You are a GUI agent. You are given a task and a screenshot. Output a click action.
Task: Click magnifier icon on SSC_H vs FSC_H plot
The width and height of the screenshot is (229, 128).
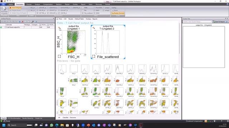[x=59, y=28]
